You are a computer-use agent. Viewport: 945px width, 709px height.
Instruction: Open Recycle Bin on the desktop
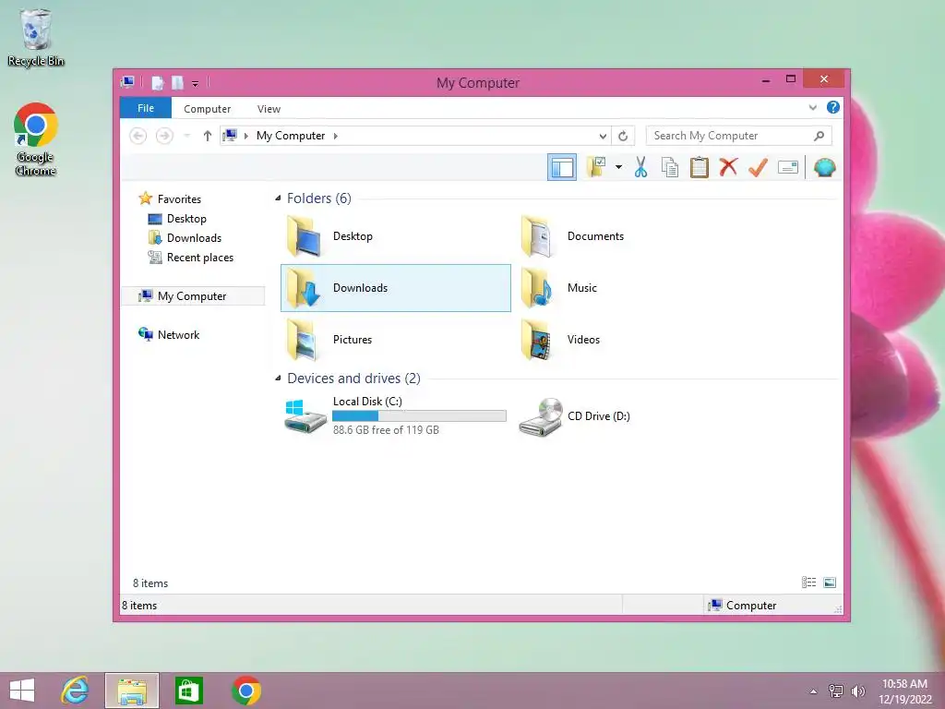tap(36, 37)
